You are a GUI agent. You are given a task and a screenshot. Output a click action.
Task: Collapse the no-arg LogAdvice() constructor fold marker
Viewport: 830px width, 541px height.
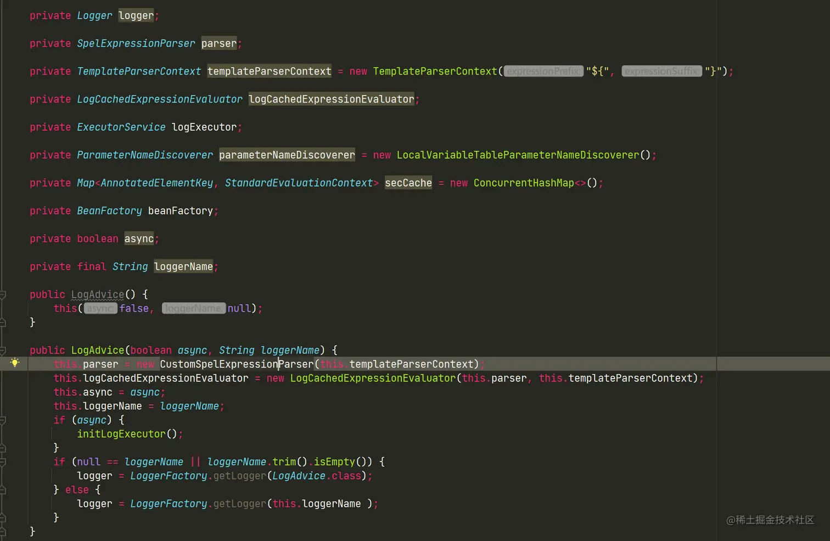coord(2,295)
